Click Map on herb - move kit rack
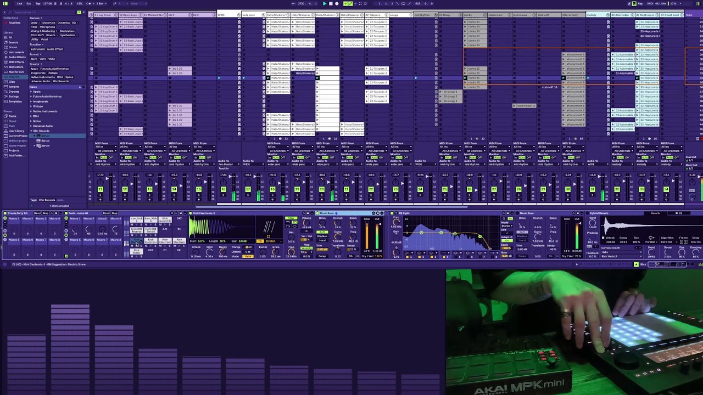 click(x=115, y=213)
